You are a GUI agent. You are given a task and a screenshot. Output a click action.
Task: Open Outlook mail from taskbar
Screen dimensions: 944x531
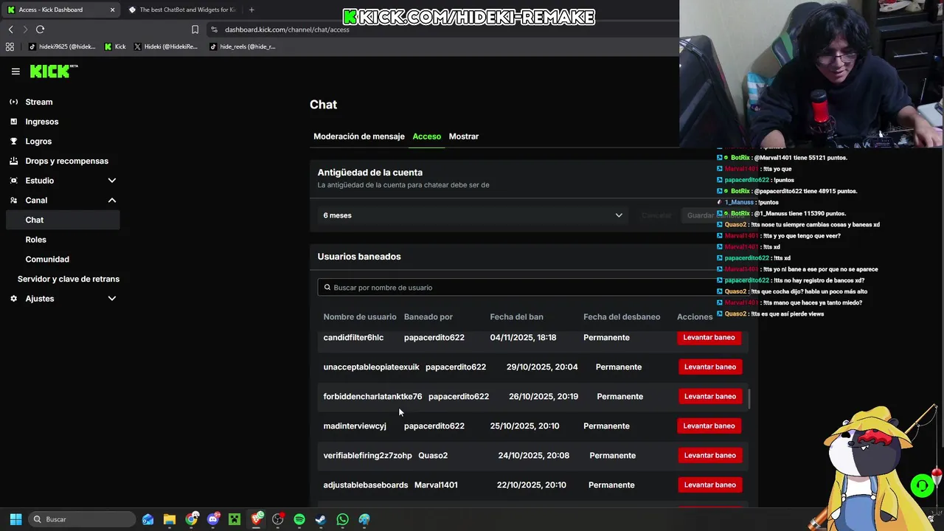pyautogui.click(x=147, y=519)
